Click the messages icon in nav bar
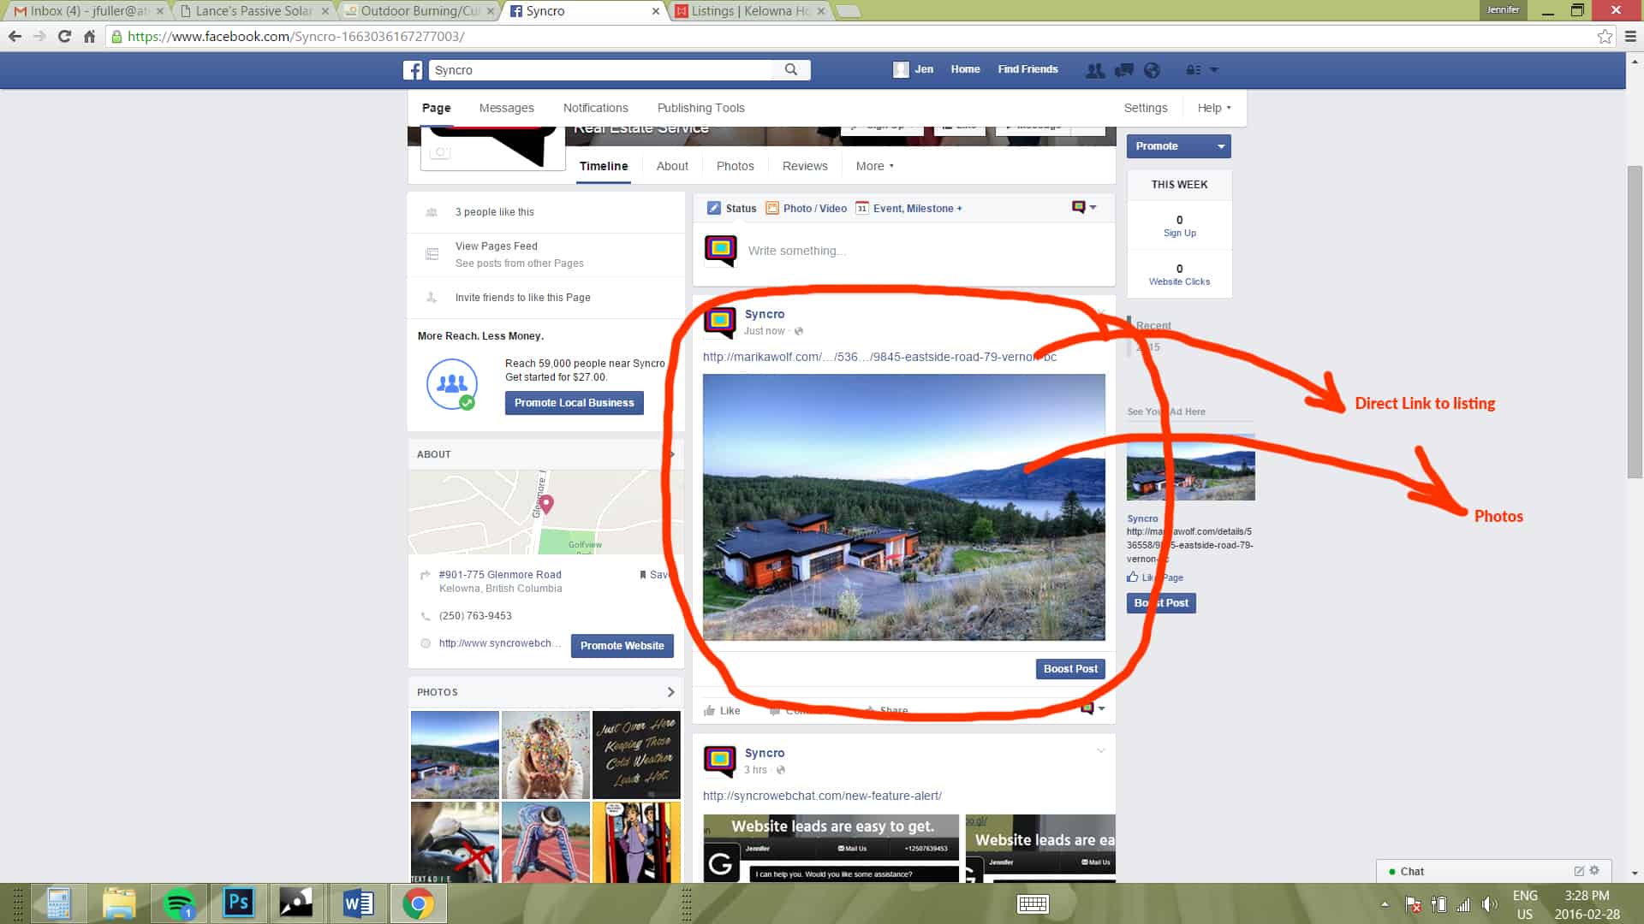The image size is (1644, 924). click(x=1123, y=68)
